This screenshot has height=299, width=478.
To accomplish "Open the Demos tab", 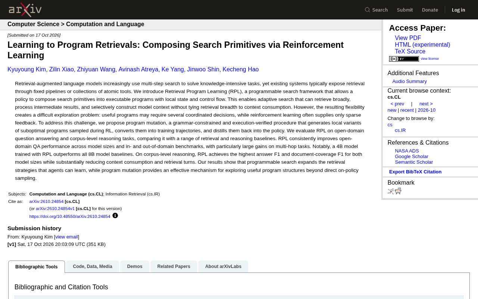I will pyautogui.click(x=135, y=266).
